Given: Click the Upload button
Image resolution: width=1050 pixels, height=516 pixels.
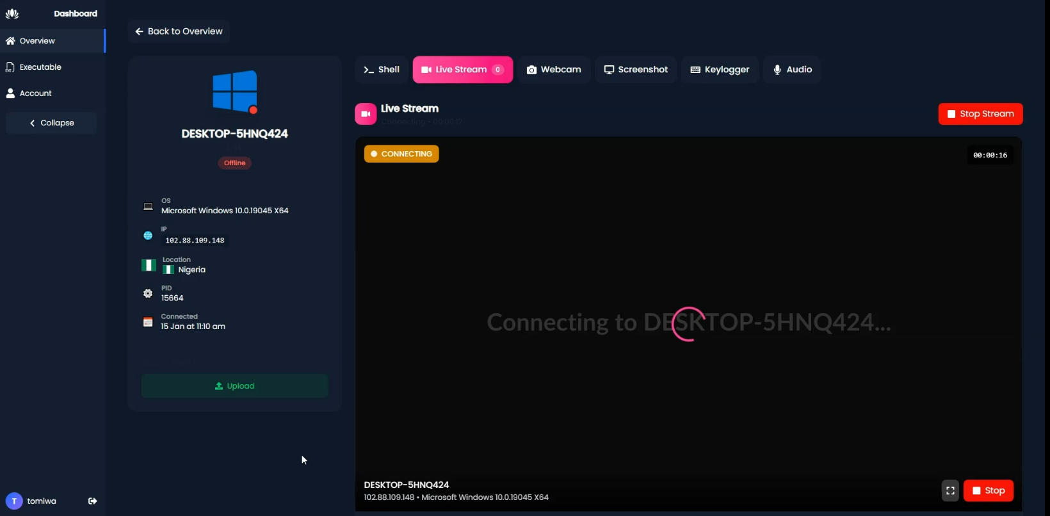Looking at the screenshot, I should point(234,386).
